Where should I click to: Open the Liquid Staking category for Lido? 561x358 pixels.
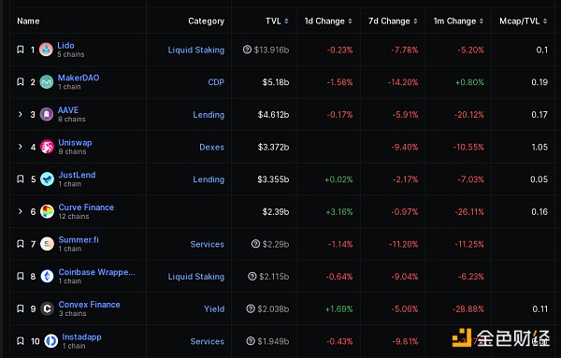(196, 50)
